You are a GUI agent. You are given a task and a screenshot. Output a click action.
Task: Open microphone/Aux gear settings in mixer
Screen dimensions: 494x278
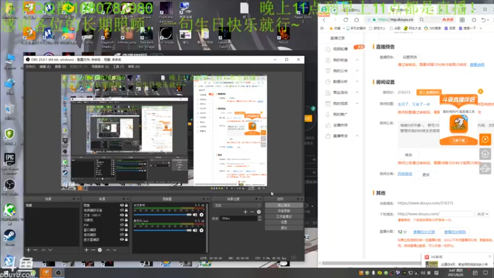click(x=201, y=230)
